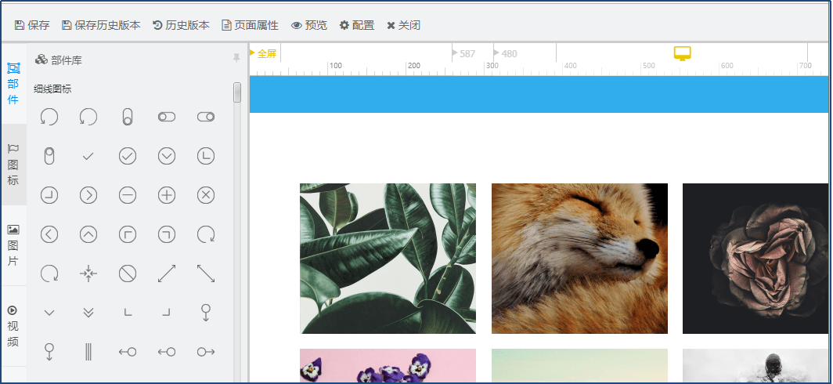Select the vertical toggle icon with bottom knob
This screenshot has height=384, width=833.
tap(128, 117)
